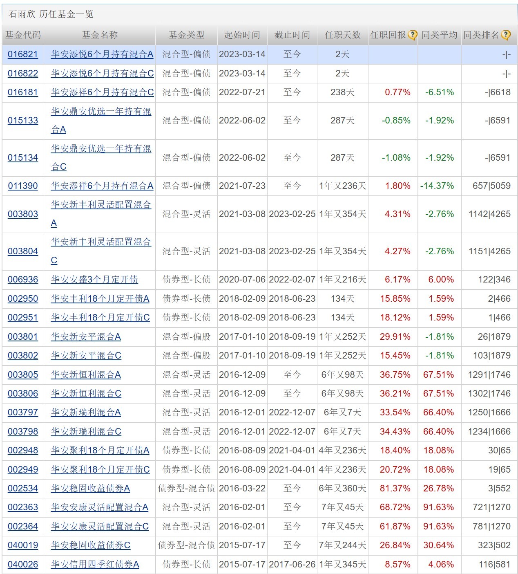518x574 pixels.
Task: Open fund code 003803 link
Action: tap(23, 214)
